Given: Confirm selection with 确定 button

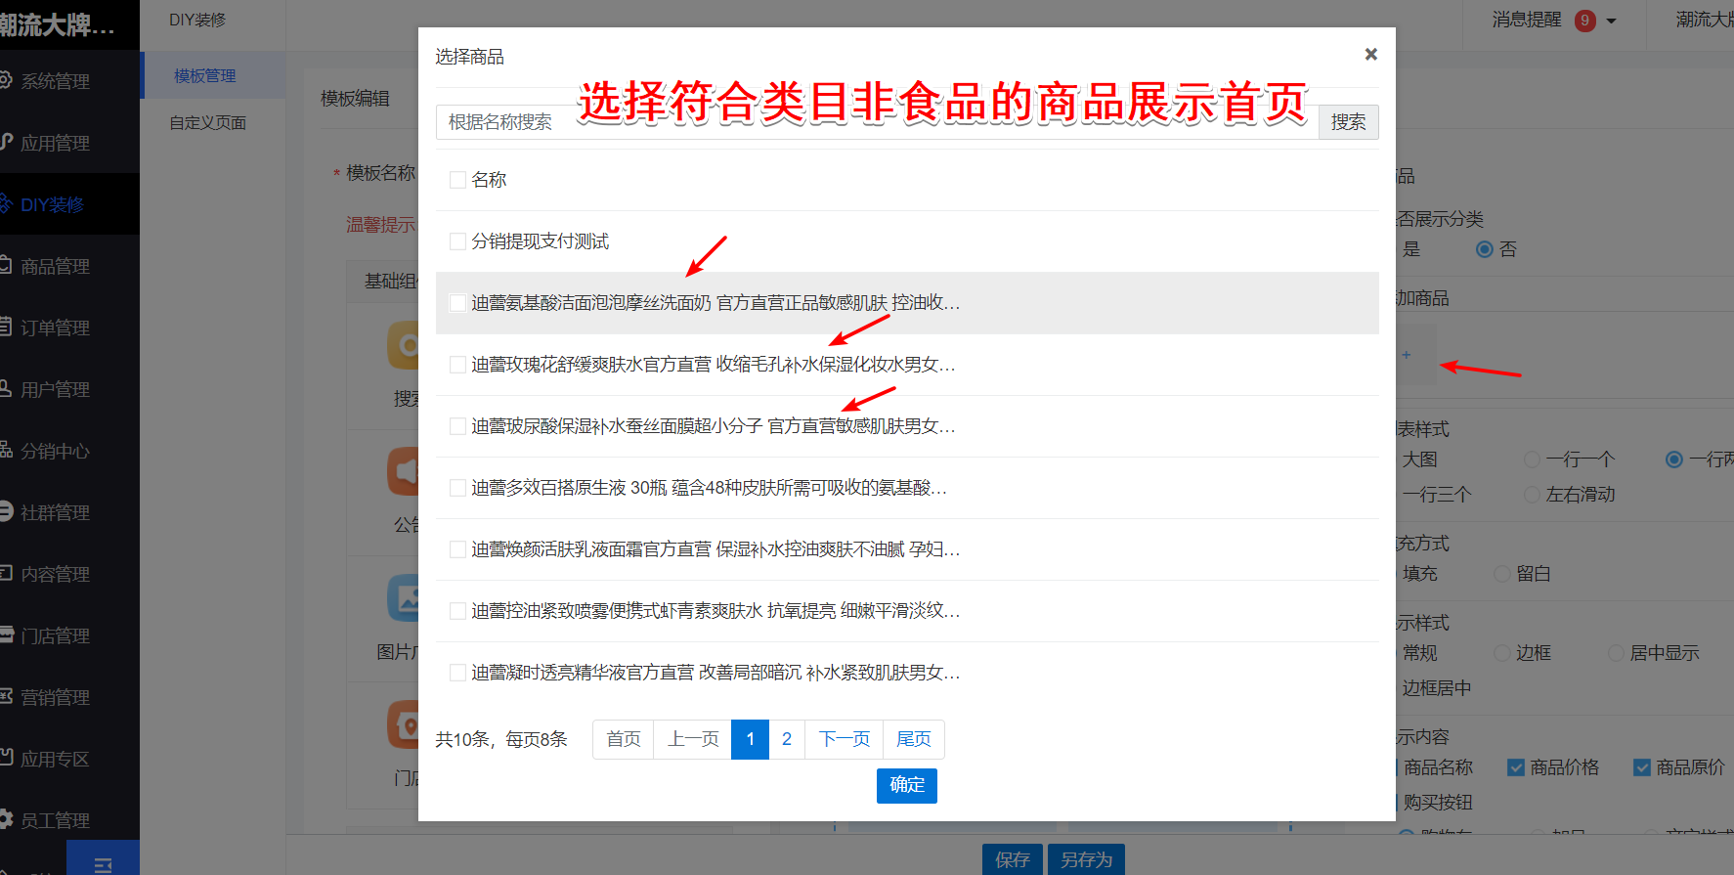Looking at the screenshot, I should tap(907, 785).
